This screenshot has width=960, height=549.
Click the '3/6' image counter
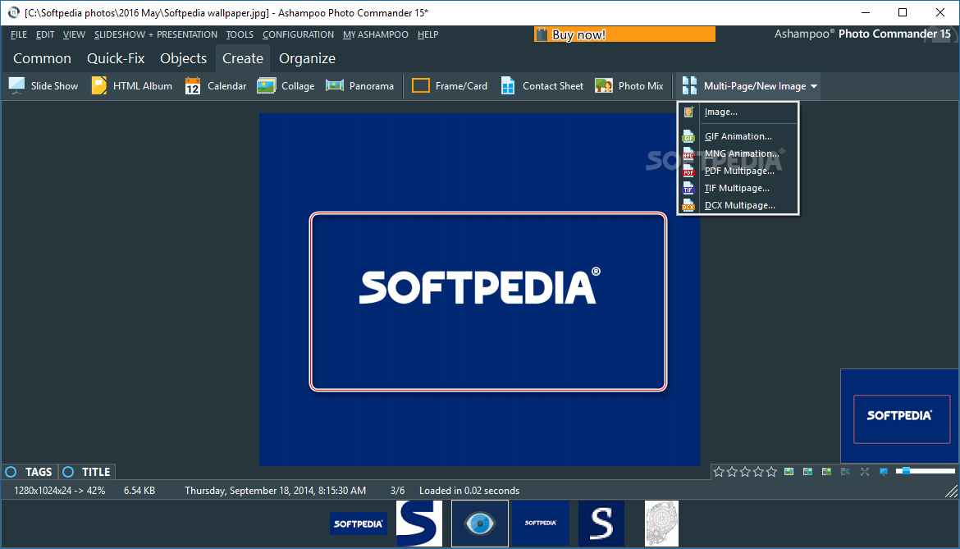(x=397, y=491)
